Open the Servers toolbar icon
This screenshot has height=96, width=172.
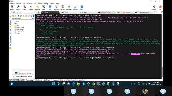coord(18,8)
